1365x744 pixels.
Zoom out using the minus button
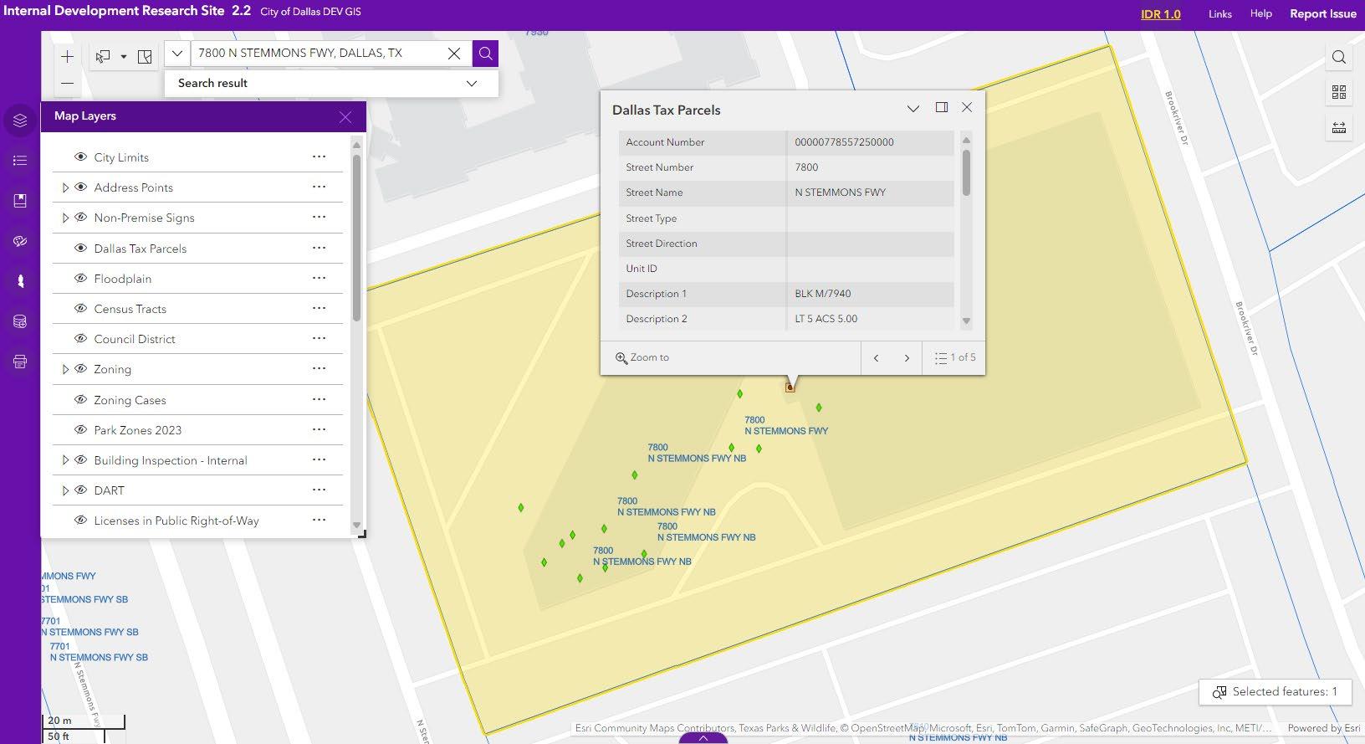[68, 84]
